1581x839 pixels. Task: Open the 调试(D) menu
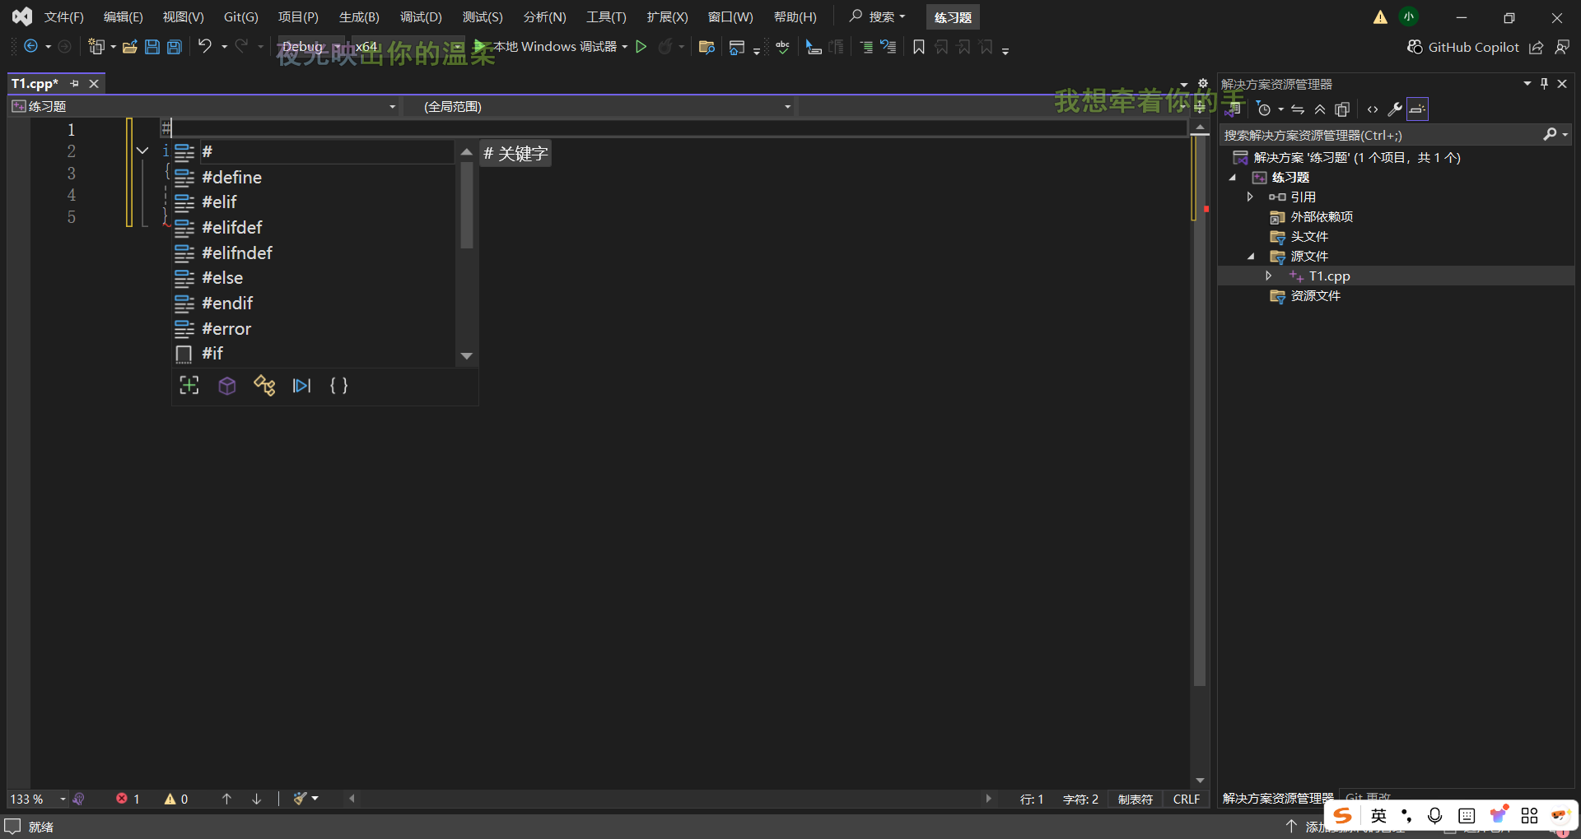(x=422, y=17)
